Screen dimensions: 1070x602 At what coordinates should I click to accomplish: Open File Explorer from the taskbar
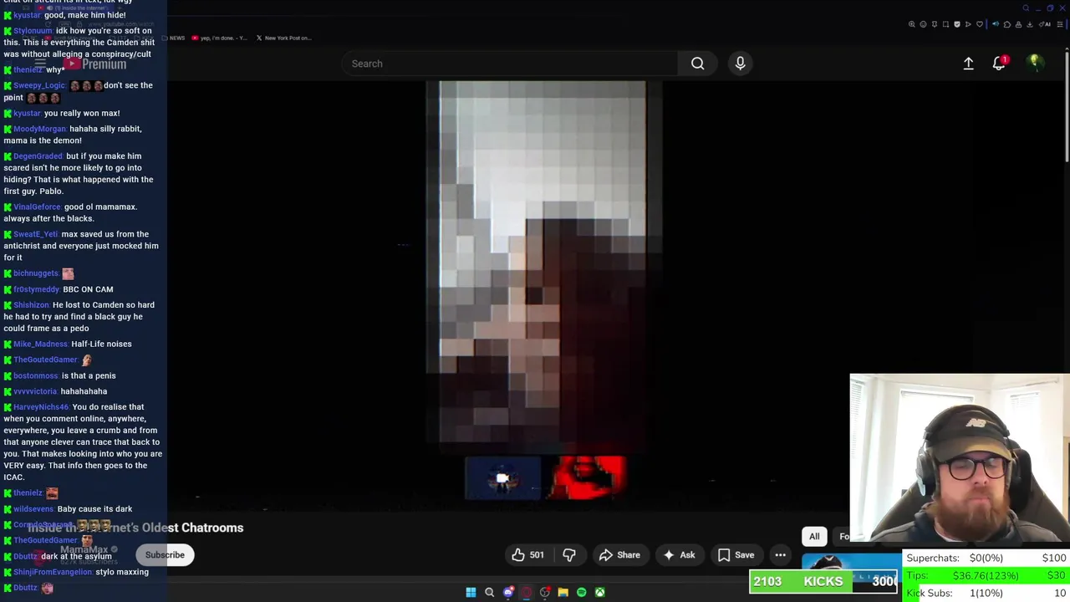(x=563, y=592)
